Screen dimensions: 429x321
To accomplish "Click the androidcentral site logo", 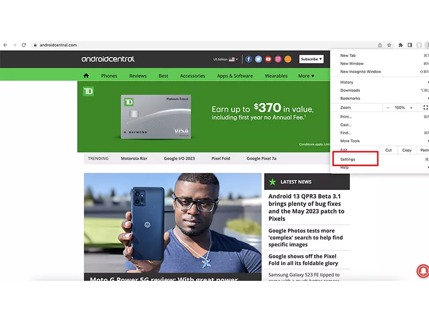I will point(108,59).
